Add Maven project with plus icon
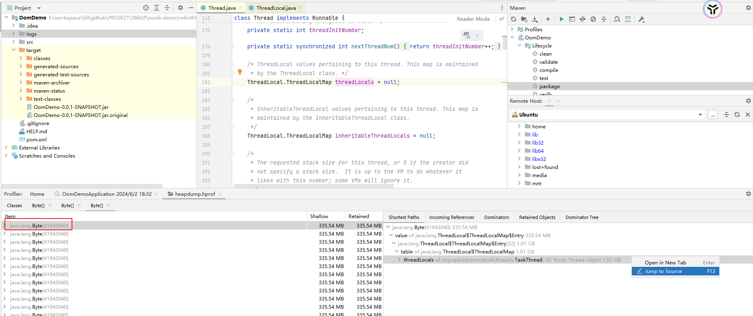The height and width of the screenshot is (316, 753). 548,19
